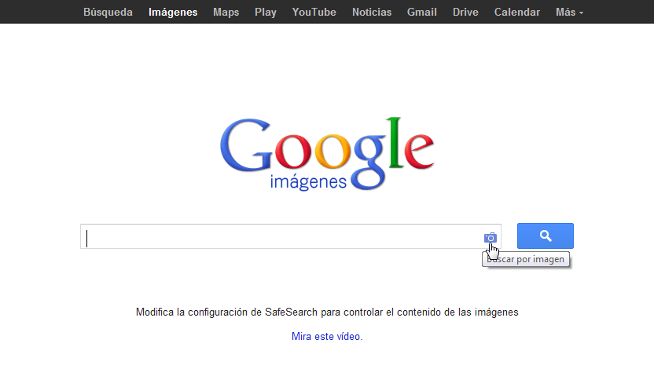
Task: Open Noticias in the top bar
Action: coord(372,12)
